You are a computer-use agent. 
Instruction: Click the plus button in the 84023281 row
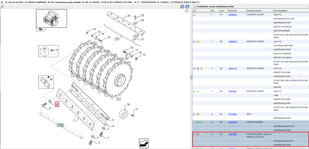click(x=194, y=91)
